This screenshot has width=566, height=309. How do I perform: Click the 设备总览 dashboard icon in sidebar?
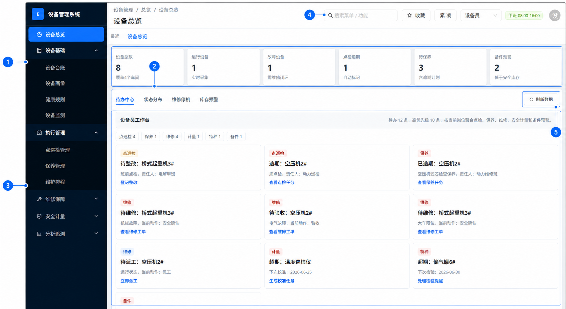tap(39, 35)
